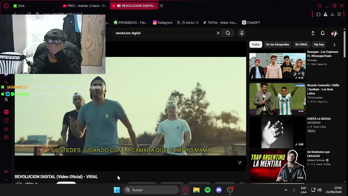Click the Tití Fernández channel name
348x196 pixels.
pyautogui.click(x=315, y=98)
